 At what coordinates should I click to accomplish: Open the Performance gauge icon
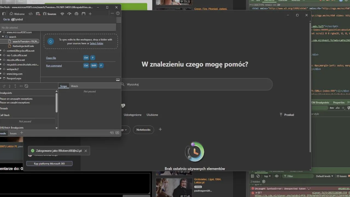[x=69, y=14]
